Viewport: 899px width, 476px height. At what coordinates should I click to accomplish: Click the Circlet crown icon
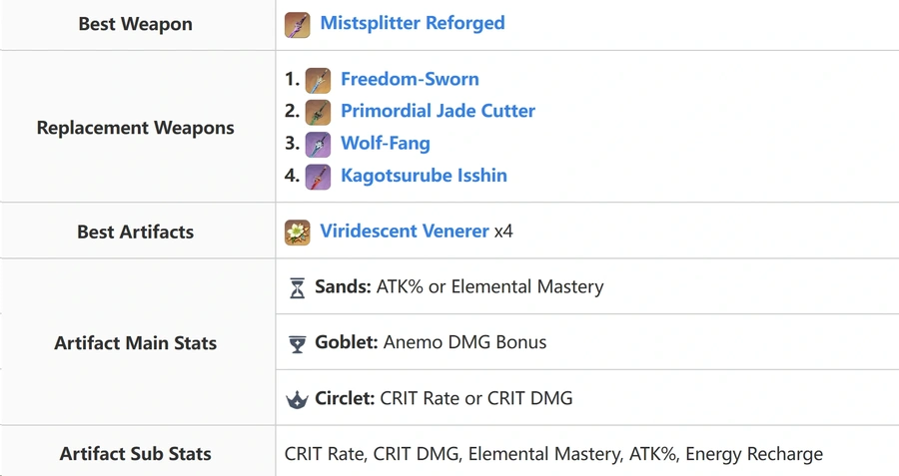[x=297, y=400]
